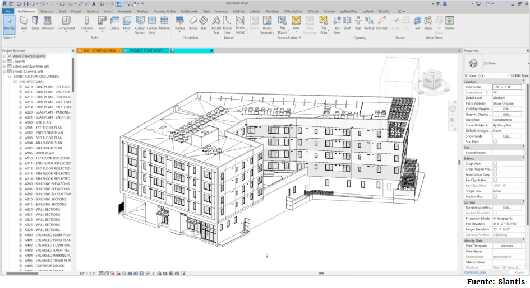The width and height of the screenshot is (530, 288).
Task: Click the horizontal view scrollbar thumb
Action: click(321, 273)
